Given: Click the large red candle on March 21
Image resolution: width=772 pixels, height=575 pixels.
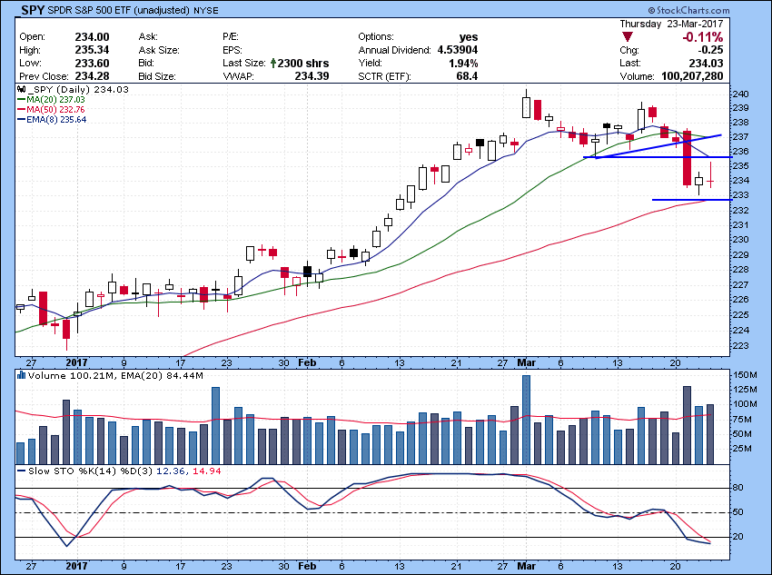Looking at the screenshot, I should click(688, 158).
